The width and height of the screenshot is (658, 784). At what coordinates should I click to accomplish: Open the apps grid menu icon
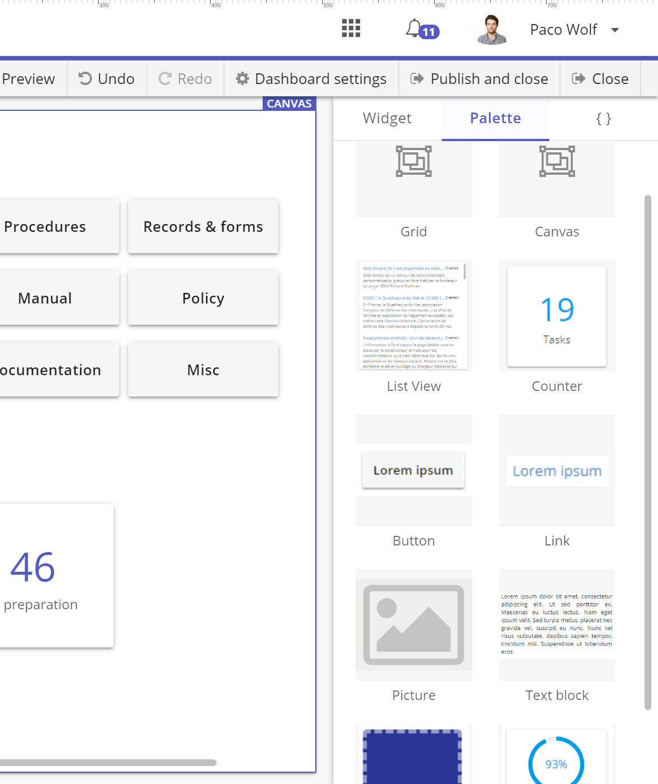click(351, 28)
